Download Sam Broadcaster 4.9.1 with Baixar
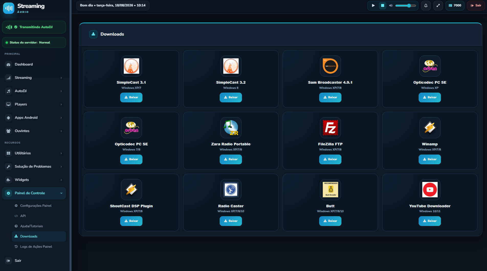Image resolution: width=487 pixels, height=271 pixels. [330, 97]
